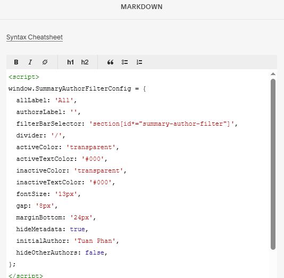Click the activeTextColor '#000' value

pos(93,159)
